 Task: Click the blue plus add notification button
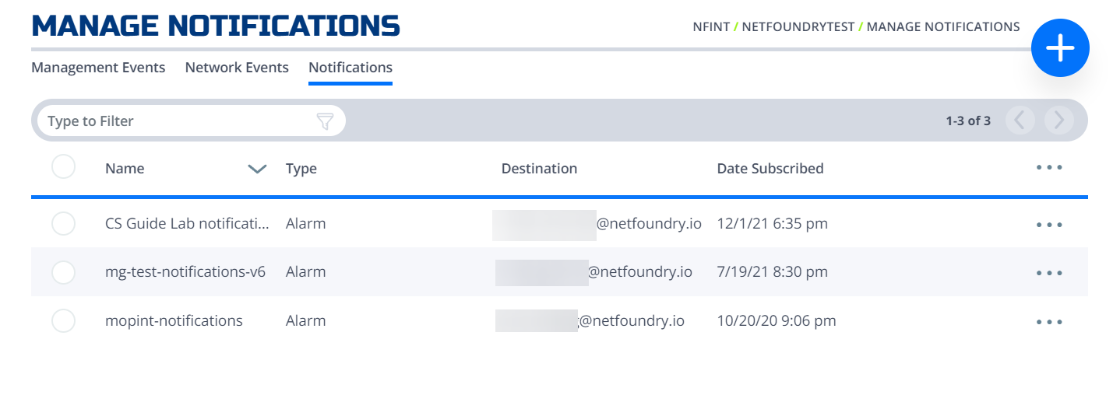pyautogui.click(x=1060, y=48)
